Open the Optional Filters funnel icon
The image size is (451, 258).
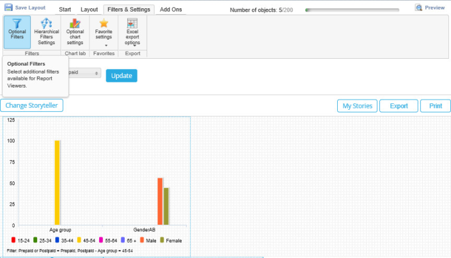pyautogui.click(x=17, y=23)
